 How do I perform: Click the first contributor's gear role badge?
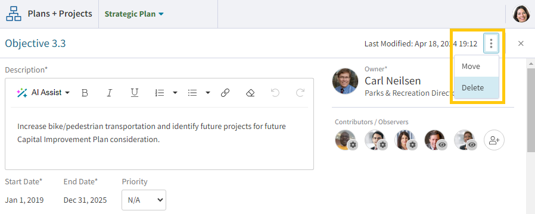pos(353,145)
